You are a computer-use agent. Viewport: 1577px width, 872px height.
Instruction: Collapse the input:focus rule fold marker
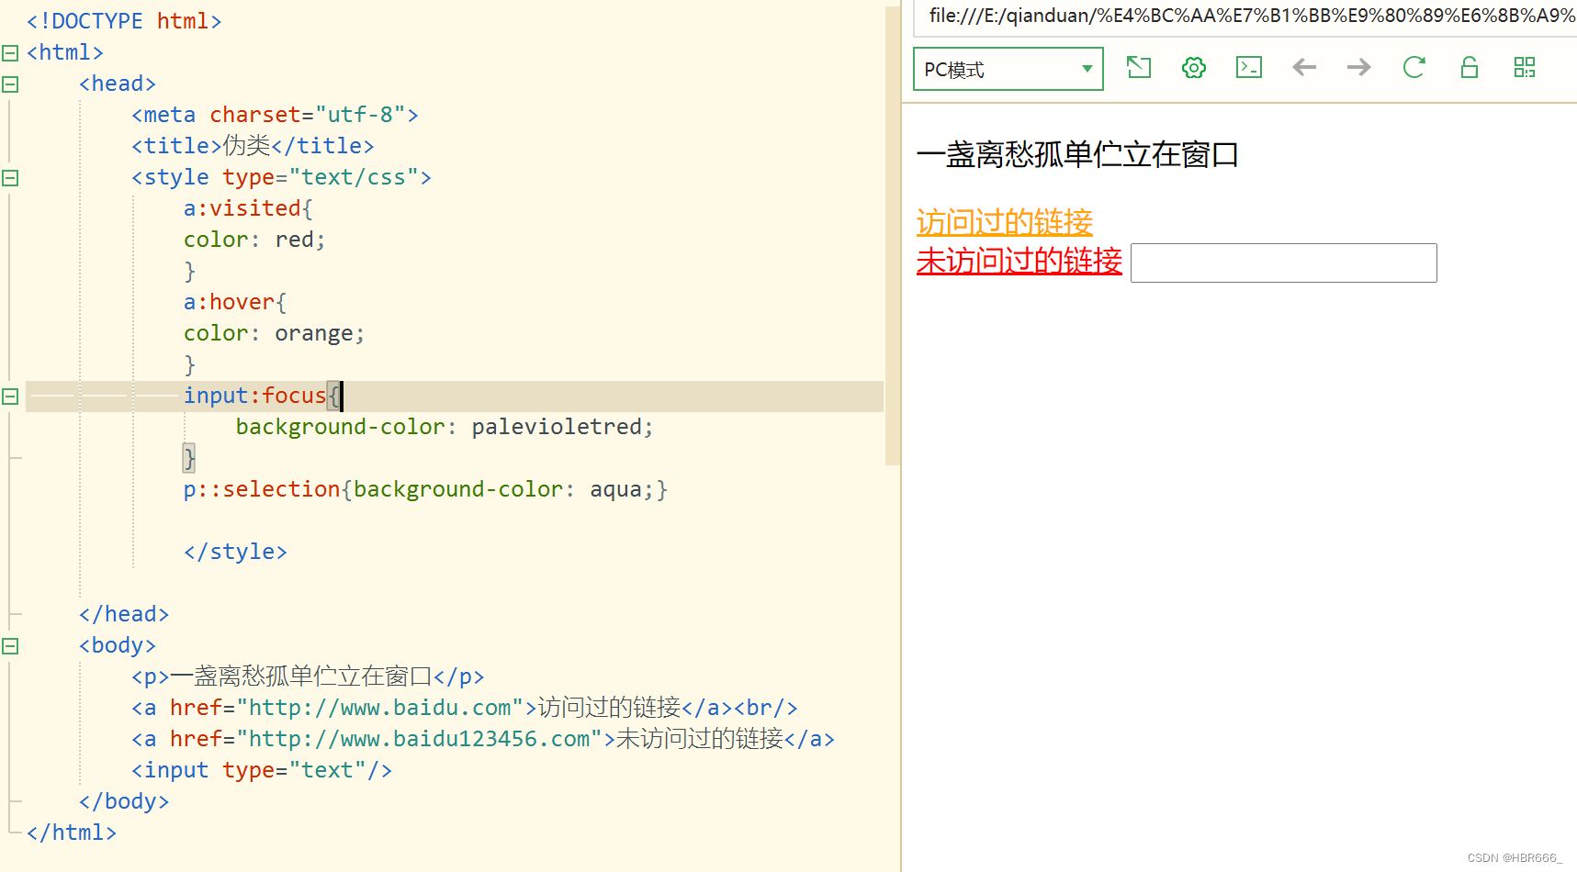click(10, 397)
